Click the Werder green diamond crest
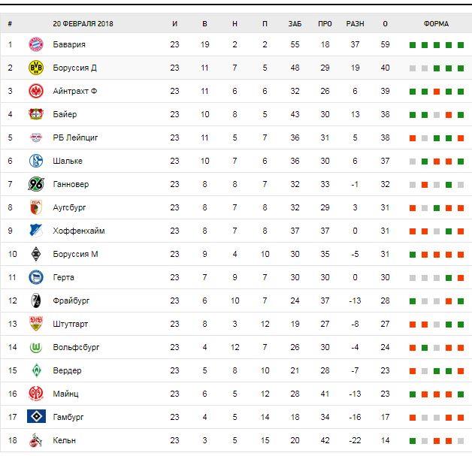Screen dimensions: 472x456 (x=35, y=370)
